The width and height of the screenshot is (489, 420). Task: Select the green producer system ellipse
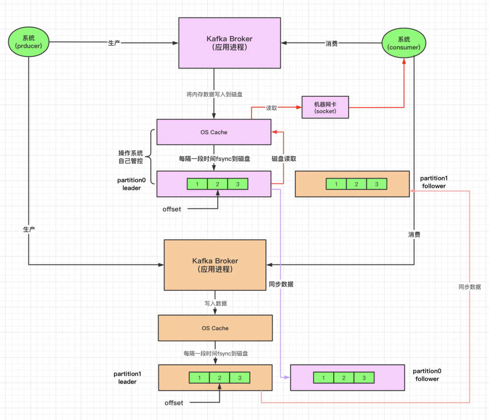pos(29,42)
